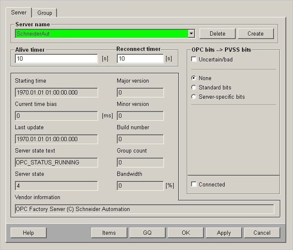
Task: Click the Alive timer input field
Action: click(56, 59)
